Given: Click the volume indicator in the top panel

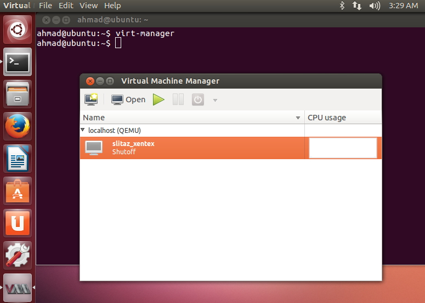Looking at the screenshot, I should pos(375,5).
